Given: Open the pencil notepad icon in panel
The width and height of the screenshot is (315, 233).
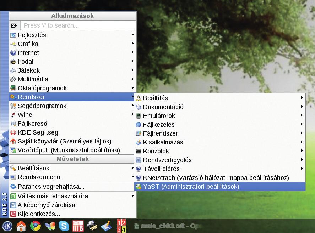Looking at the screenshot, I should tap(106, 226).
